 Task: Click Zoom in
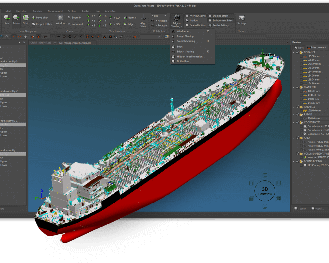(x=74, y=18)
